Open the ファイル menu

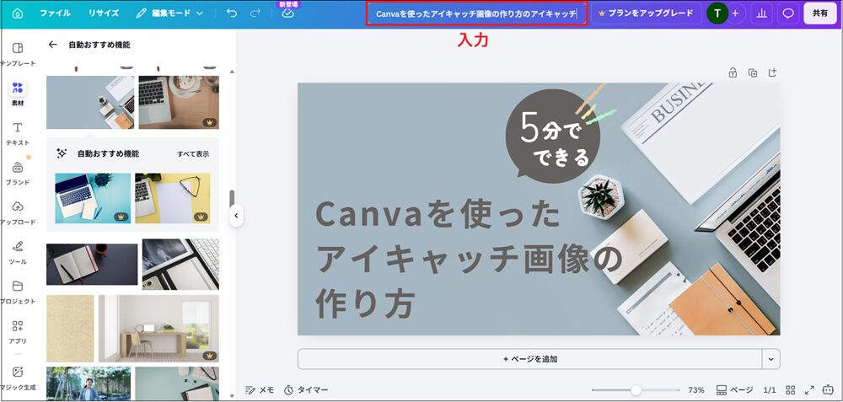coord(55,13)
